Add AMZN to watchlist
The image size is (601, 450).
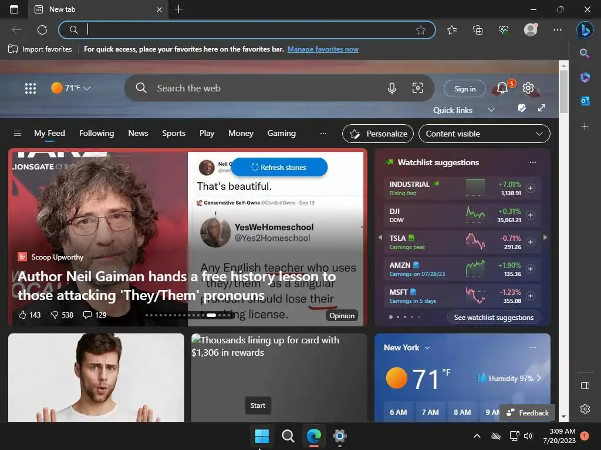(531, 269)
